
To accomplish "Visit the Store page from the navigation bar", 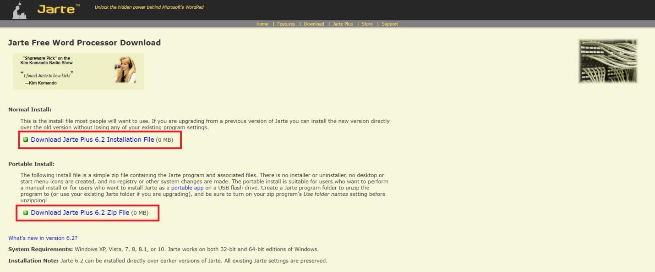I will click(367, 24).
